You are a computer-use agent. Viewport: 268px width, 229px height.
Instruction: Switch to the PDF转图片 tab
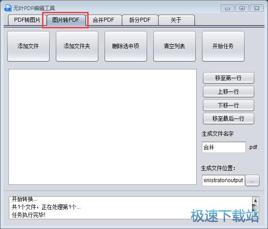click(x=27, y=20)
